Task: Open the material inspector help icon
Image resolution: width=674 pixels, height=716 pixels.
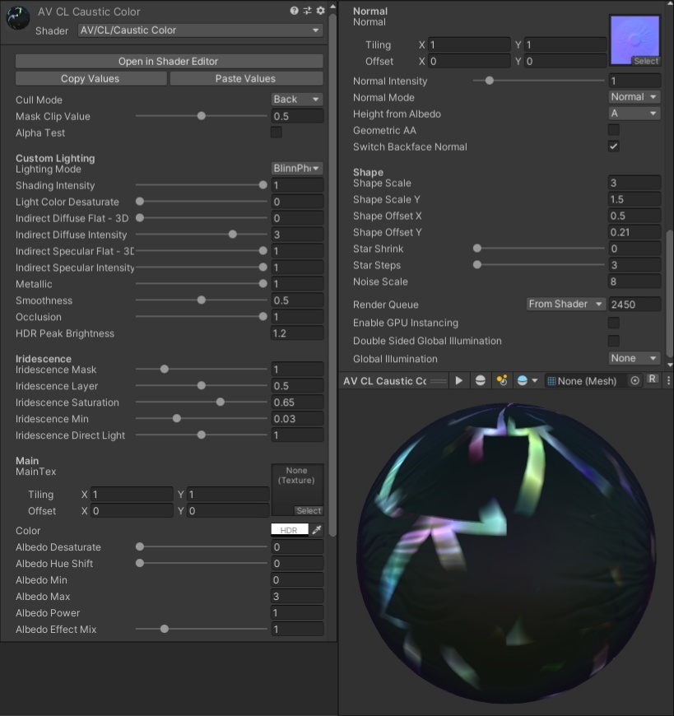Action: (295, 11)
